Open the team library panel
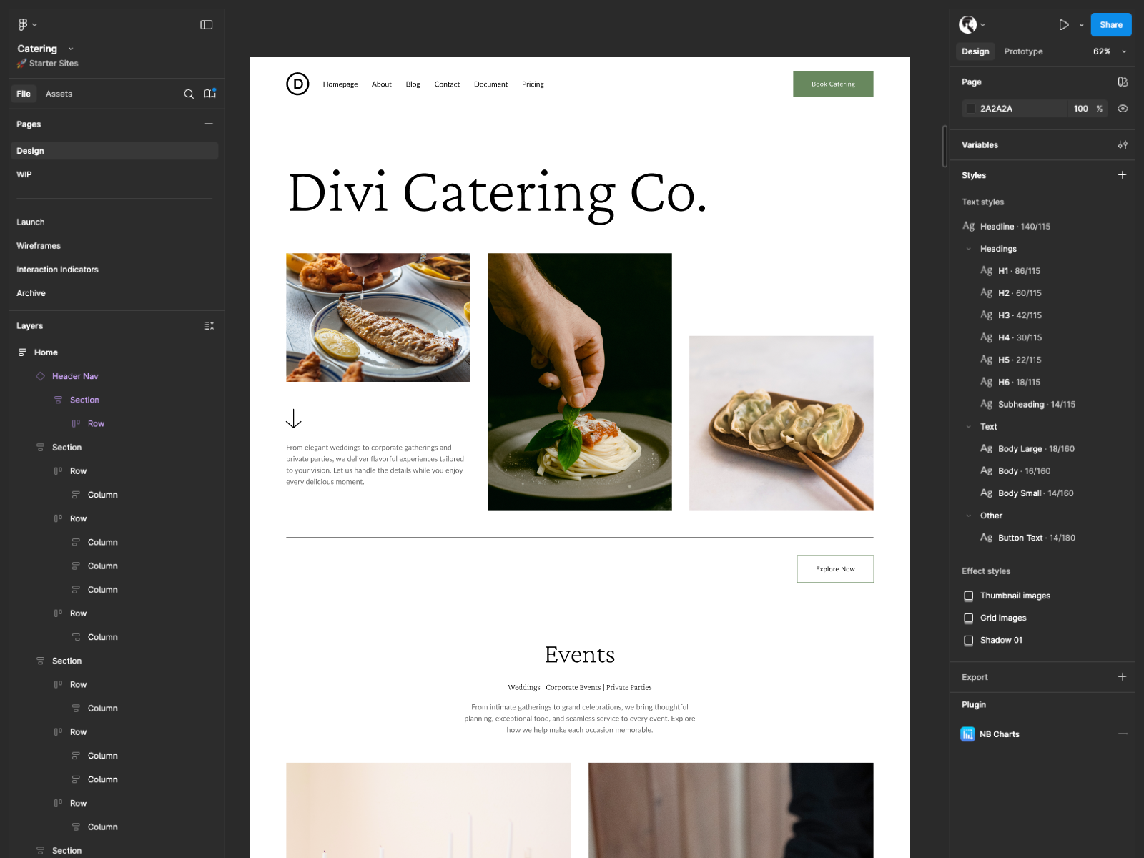 [x=209, y=94]
